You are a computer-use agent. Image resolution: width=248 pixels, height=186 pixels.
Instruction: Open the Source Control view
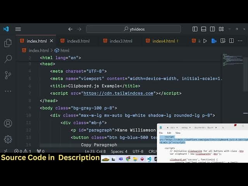pyautogui.click(x=8, y=75)
